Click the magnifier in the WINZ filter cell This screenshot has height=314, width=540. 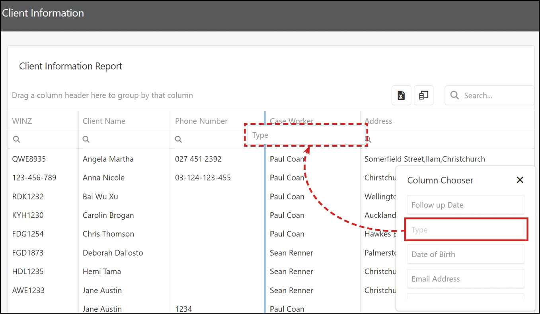click(x=16, y=139)
